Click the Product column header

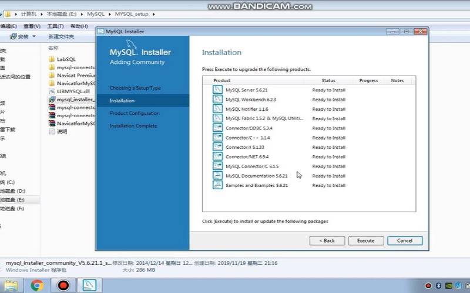[222, 80]
